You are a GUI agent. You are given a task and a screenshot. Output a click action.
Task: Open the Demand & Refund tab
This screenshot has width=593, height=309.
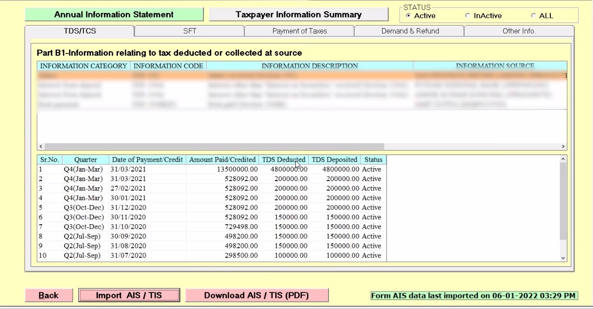[410, 31]
